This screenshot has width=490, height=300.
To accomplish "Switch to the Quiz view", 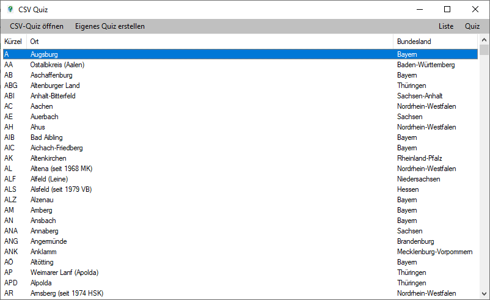I will [x=472, y=26].
